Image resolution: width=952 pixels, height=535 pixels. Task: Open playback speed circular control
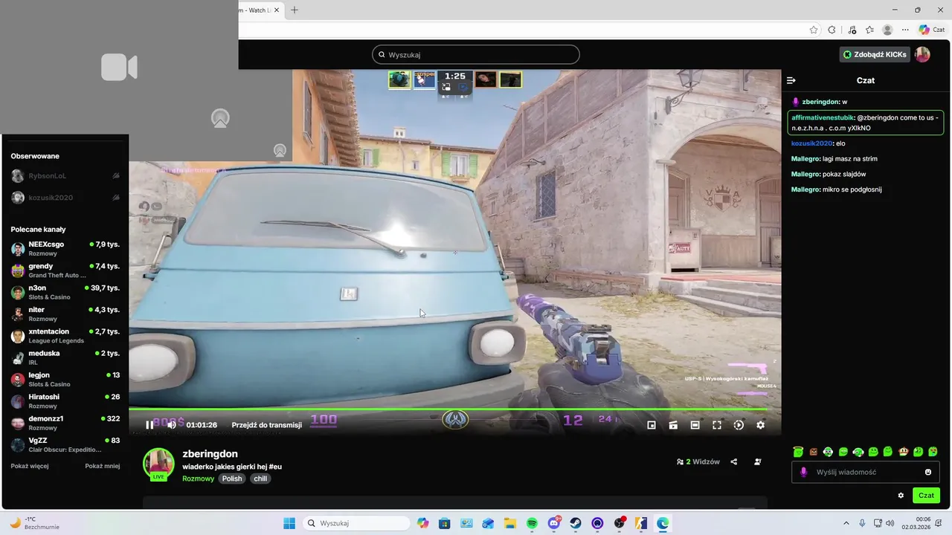tap(739, 425)
